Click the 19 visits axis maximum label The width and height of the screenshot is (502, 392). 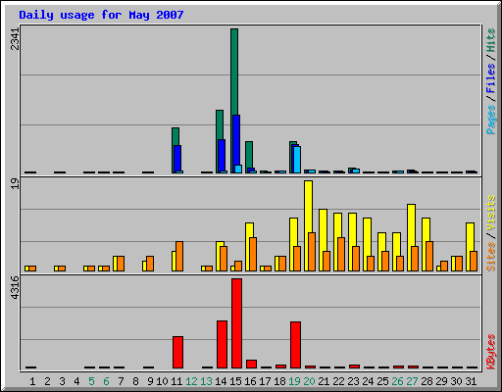click(x=15, y=183)
